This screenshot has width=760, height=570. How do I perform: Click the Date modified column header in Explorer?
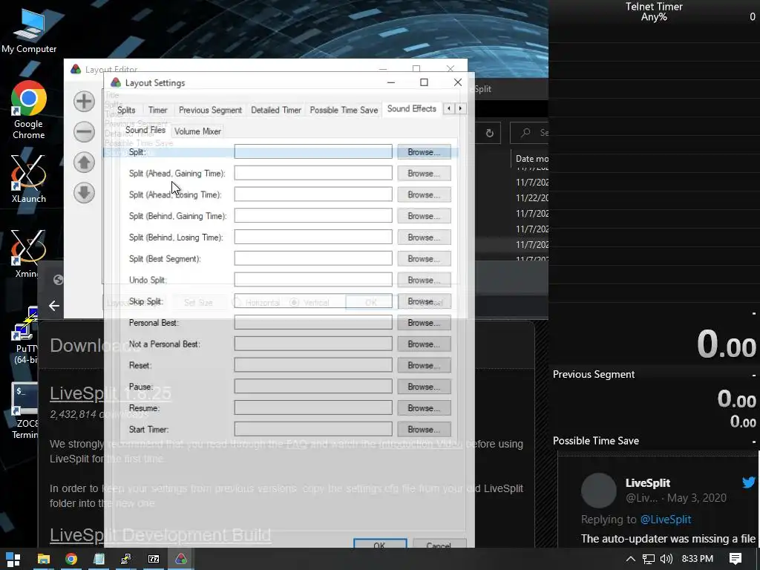pyautogui.click(x=531, y=159)
